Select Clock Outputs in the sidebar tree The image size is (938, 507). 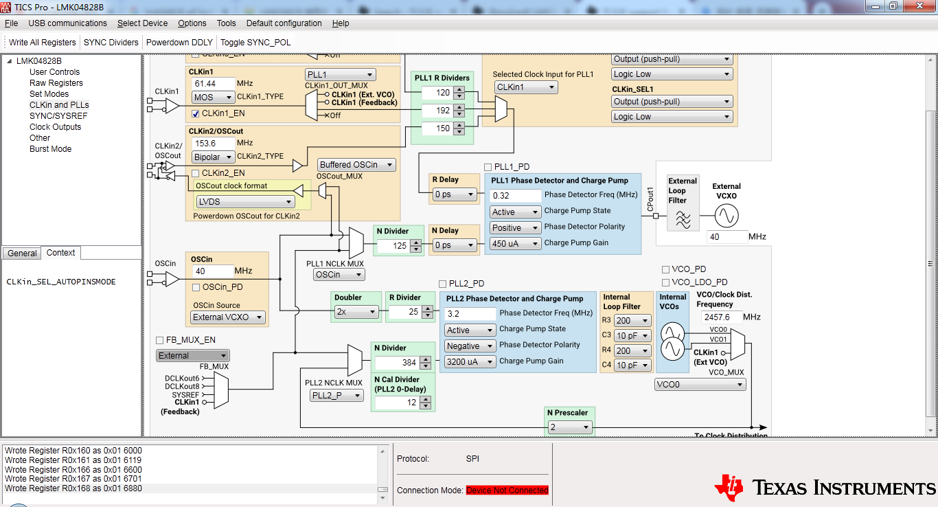[54, 126]
